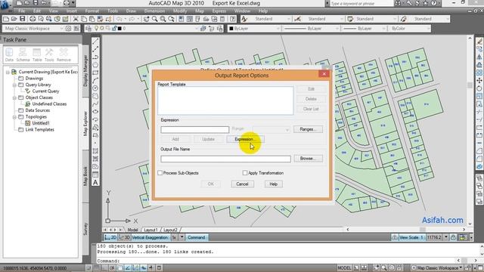Click the Cut toolbar icon
484x272 pixels.
pyautogui.click(x=76, y=19)
